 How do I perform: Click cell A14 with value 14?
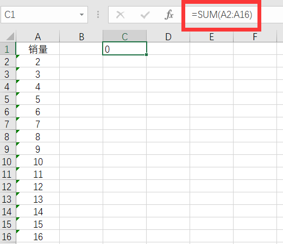click(37, 211)
